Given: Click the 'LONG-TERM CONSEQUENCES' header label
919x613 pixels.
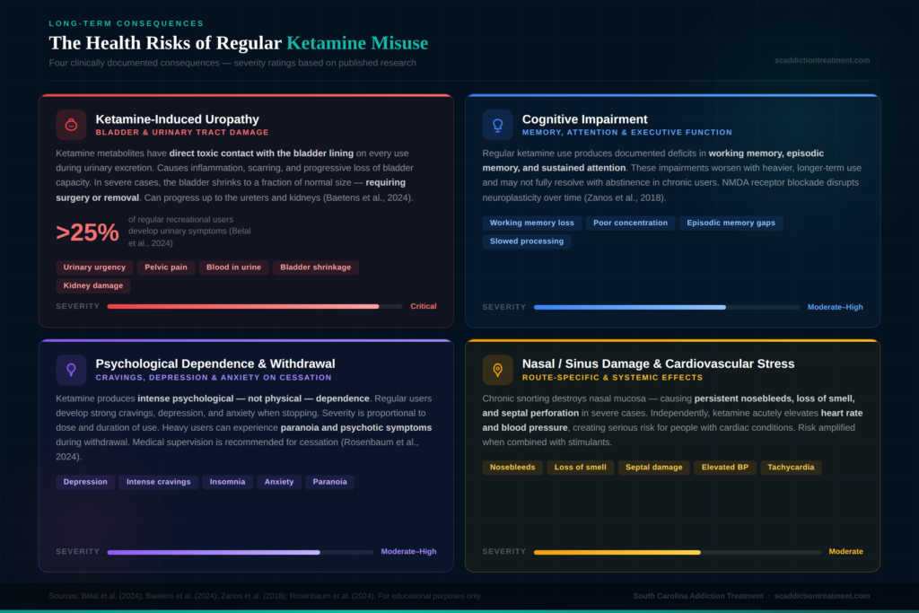Looking at the screenshot, I should (127, 23).
